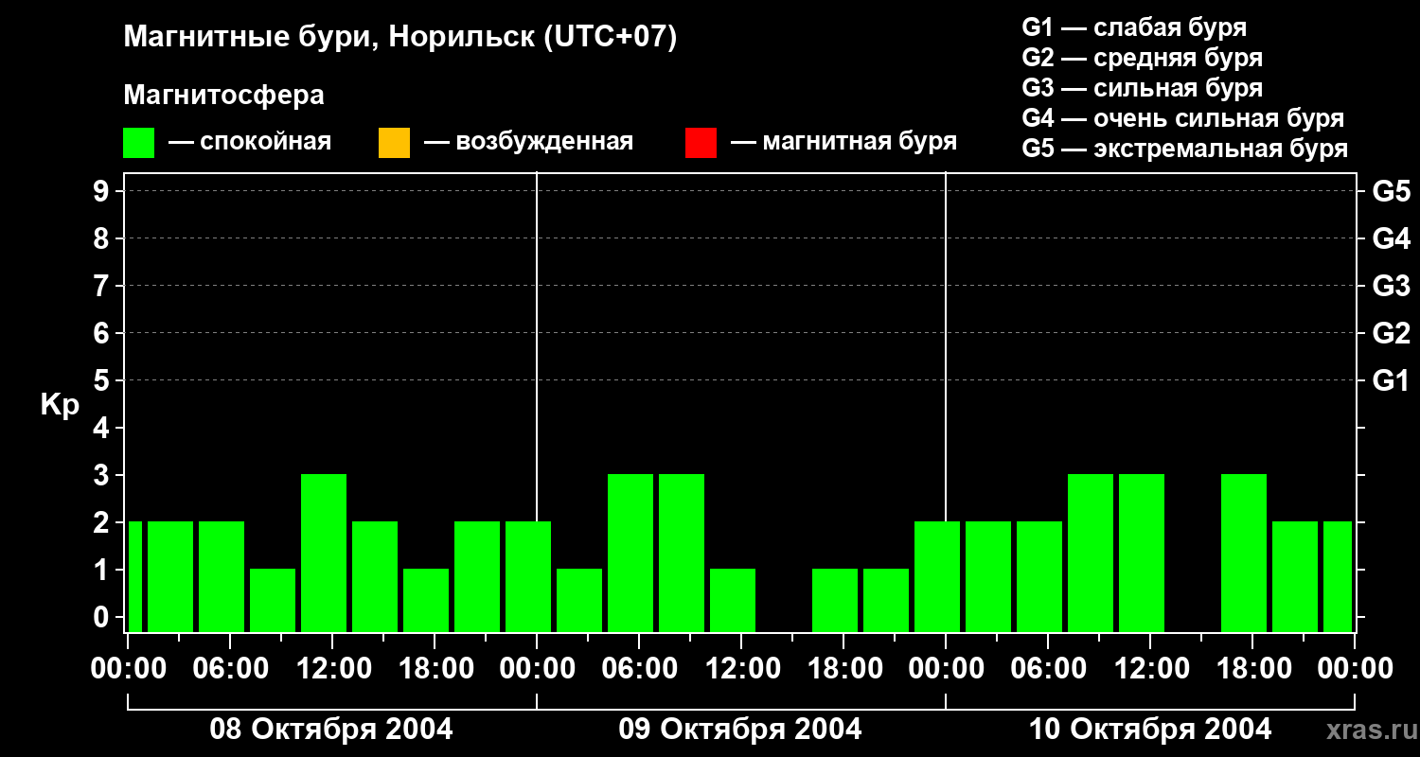The image size is (1420, 757).
Task: Click the '— магнитная буря' legend label
Action: pos(843,142)
